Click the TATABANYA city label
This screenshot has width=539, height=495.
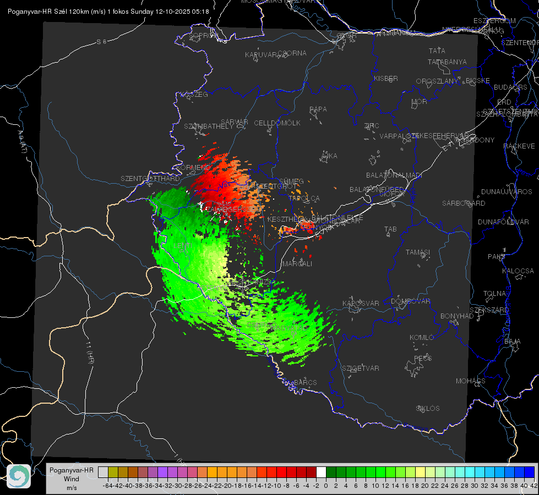tap(447, 62)
